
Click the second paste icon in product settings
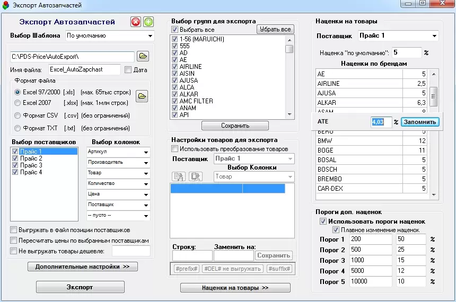tap(196, 176)
